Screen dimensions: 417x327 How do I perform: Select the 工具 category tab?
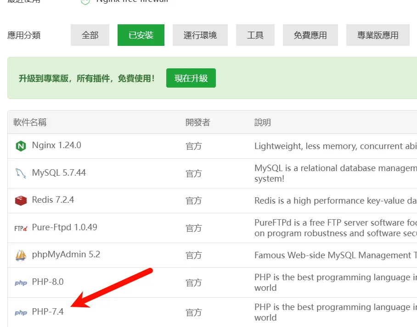[x=255, y=35]
